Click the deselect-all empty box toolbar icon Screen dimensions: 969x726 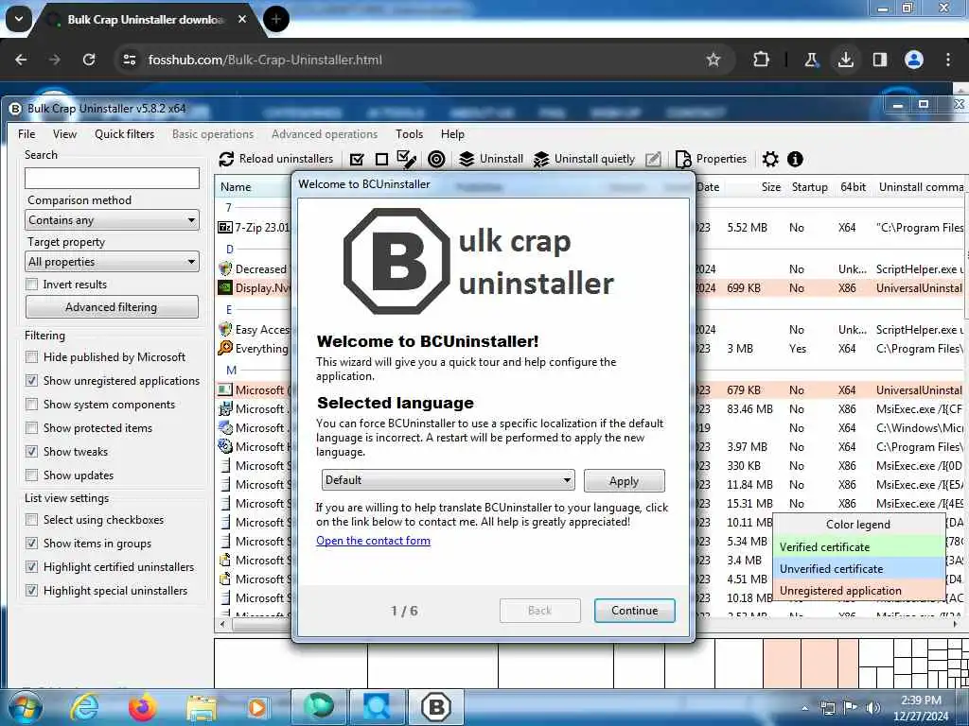382,160
